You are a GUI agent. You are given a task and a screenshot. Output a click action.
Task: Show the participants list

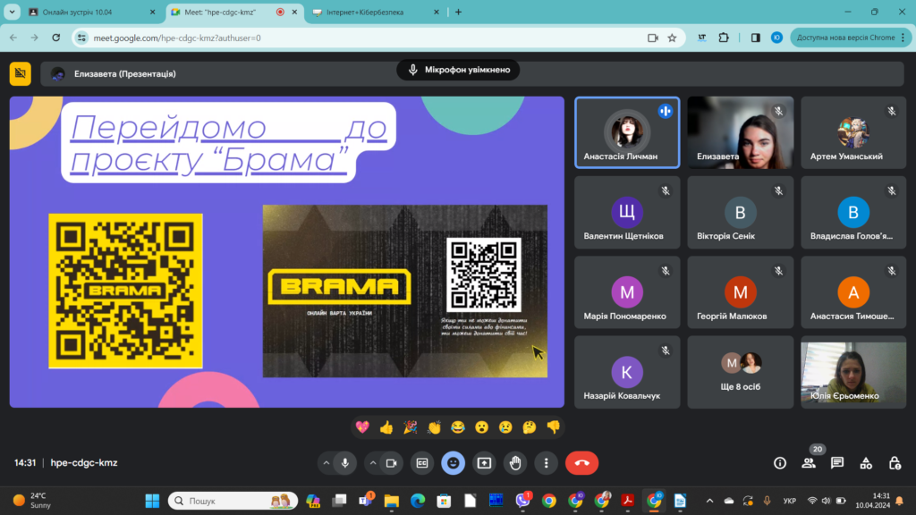(809, 463)
